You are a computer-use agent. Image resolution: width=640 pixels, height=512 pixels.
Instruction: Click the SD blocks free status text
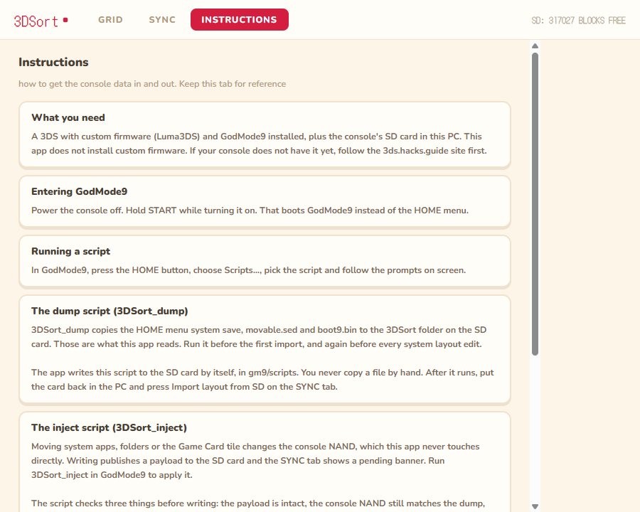(578, 21)
